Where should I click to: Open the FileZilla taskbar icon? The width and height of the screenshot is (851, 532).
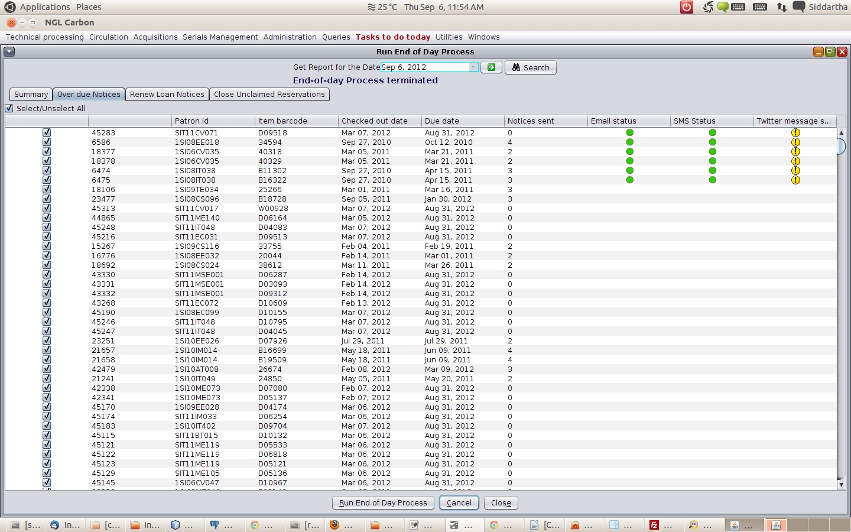pos(654,525)
